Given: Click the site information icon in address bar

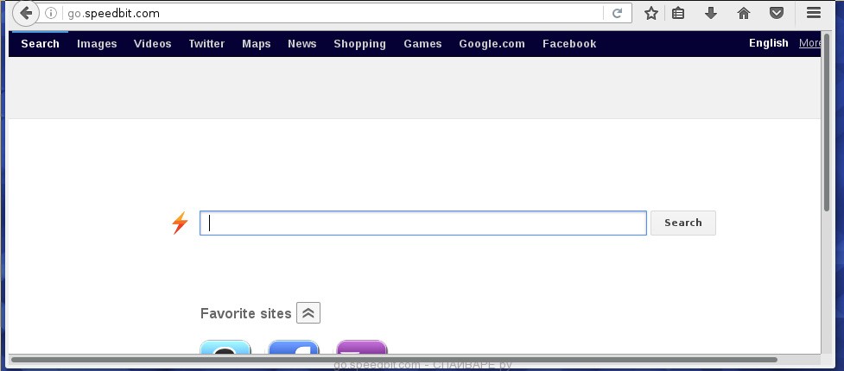Looking at the screenshot, I should [x=52, y=14].
